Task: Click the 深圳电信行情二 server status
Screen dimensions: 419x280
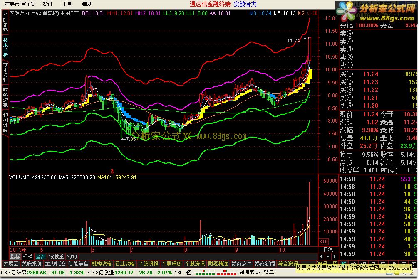Action: [256, 272]
